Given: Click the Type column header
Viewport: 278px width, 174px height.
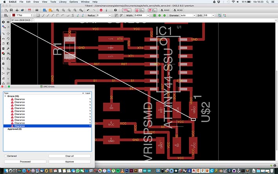Looking at the screenshot, I should [44, 93].
